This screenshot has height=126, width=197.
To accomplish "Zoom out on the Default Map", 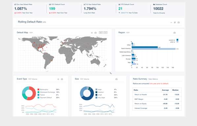I will (105, 33).
